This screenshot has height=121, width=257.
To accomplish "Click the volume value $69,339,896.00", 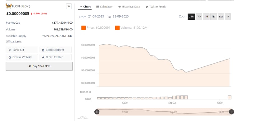I will coord(63,29).
